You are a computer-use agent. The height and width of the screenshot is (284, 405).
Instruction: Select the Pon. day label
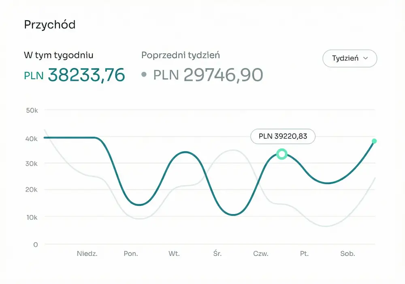tap(131, 254)
